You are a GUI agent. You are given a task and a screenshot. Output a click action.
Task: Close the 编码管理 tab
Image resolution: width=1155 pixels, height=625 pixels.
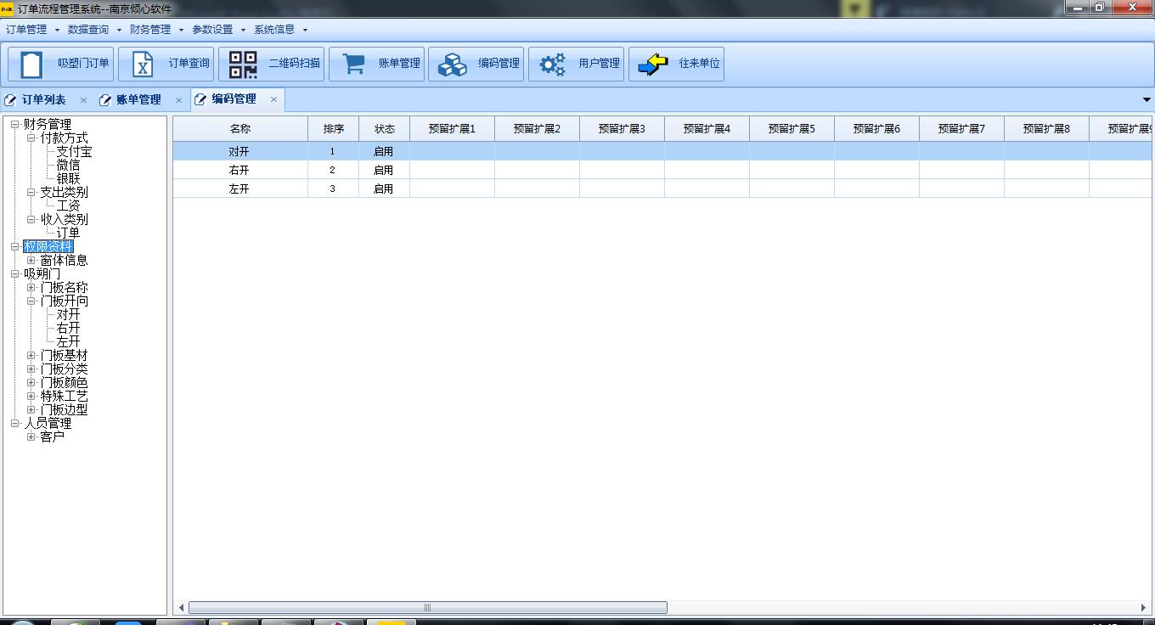click(273, 99)
